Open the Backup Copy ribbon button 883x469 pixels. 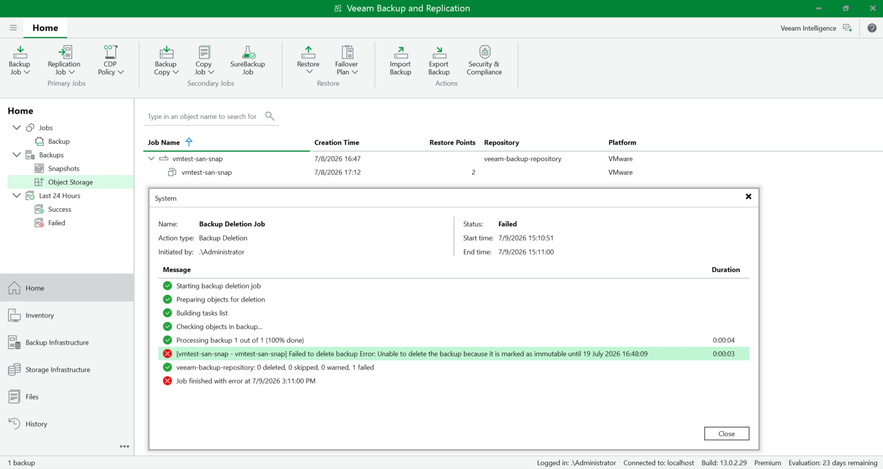tap(166, 61)
